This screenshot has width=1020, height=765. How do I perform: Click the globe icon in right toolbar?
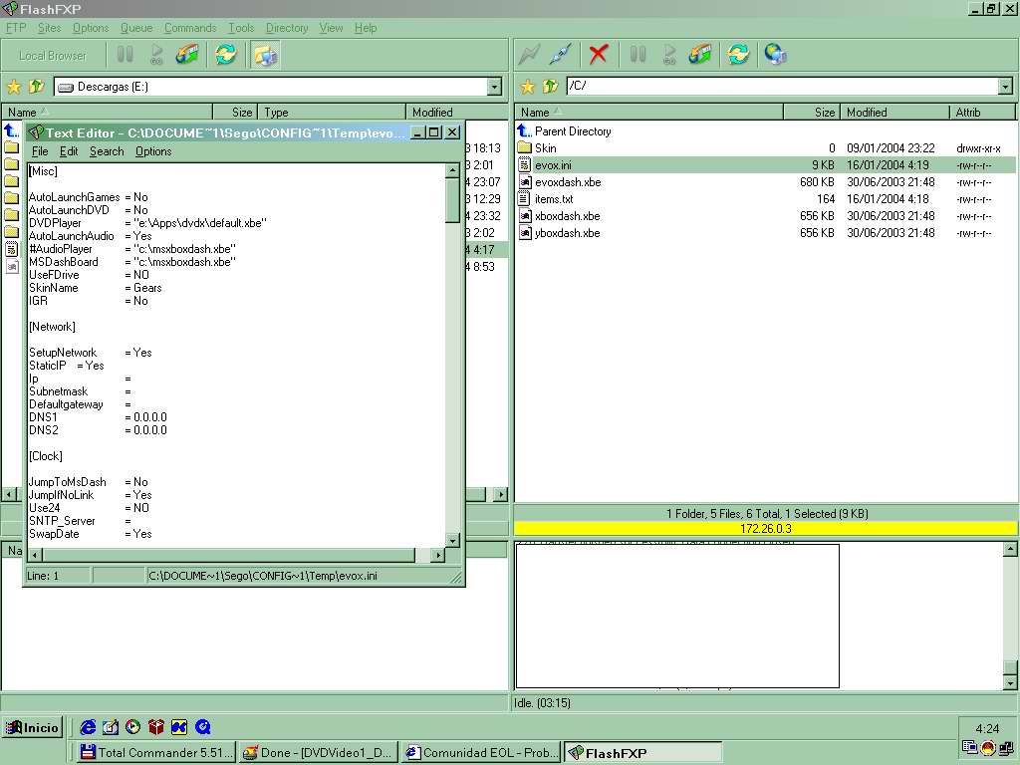775,54
